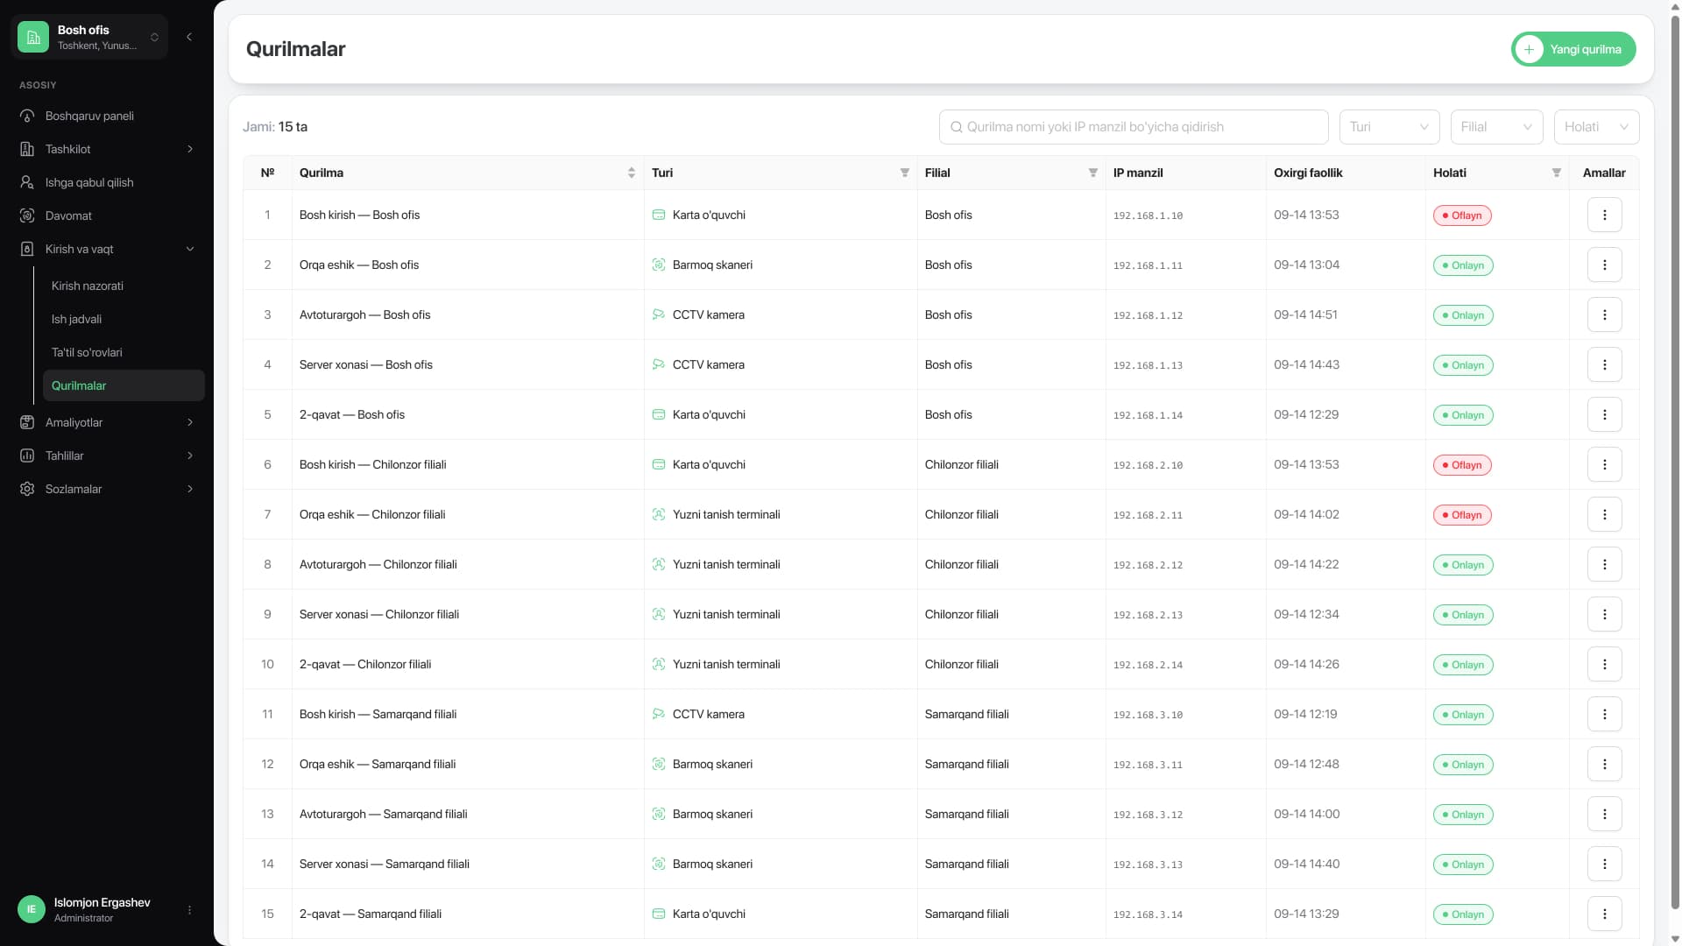The height and width of the screenshot is (946, 1682).
Task: Click the Amaliyotlar sidebar icon
Action: 27,422
